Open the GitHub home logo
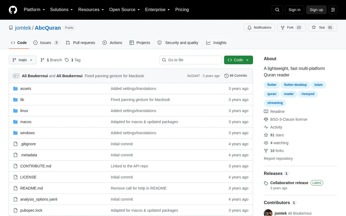The image size is (346, 216). click(13, 10)
